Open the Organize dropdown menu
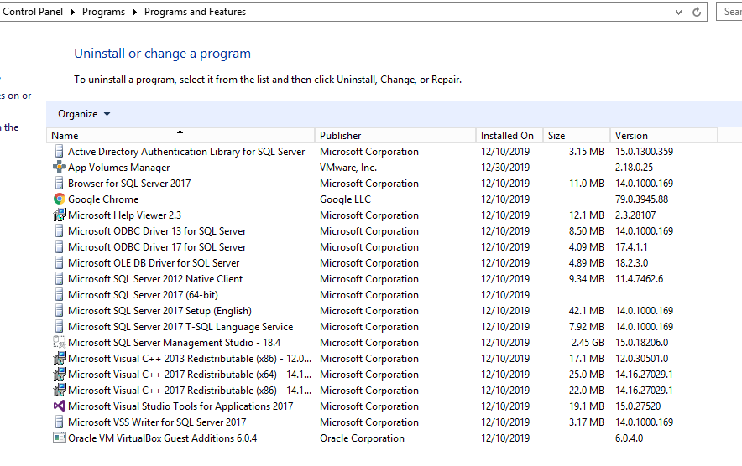This screenshot has width=742, height=466. click(x=84, y=114)
